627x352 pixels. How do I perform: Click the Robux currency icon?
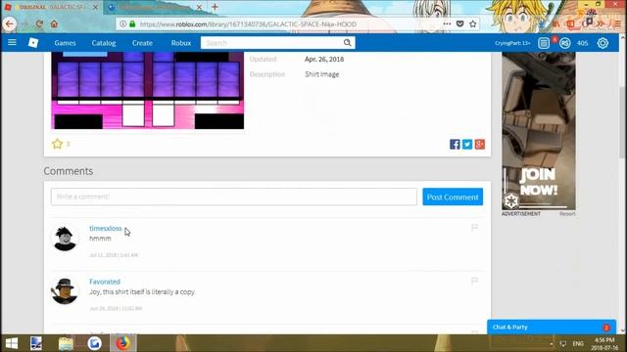[x=564, y=43]
